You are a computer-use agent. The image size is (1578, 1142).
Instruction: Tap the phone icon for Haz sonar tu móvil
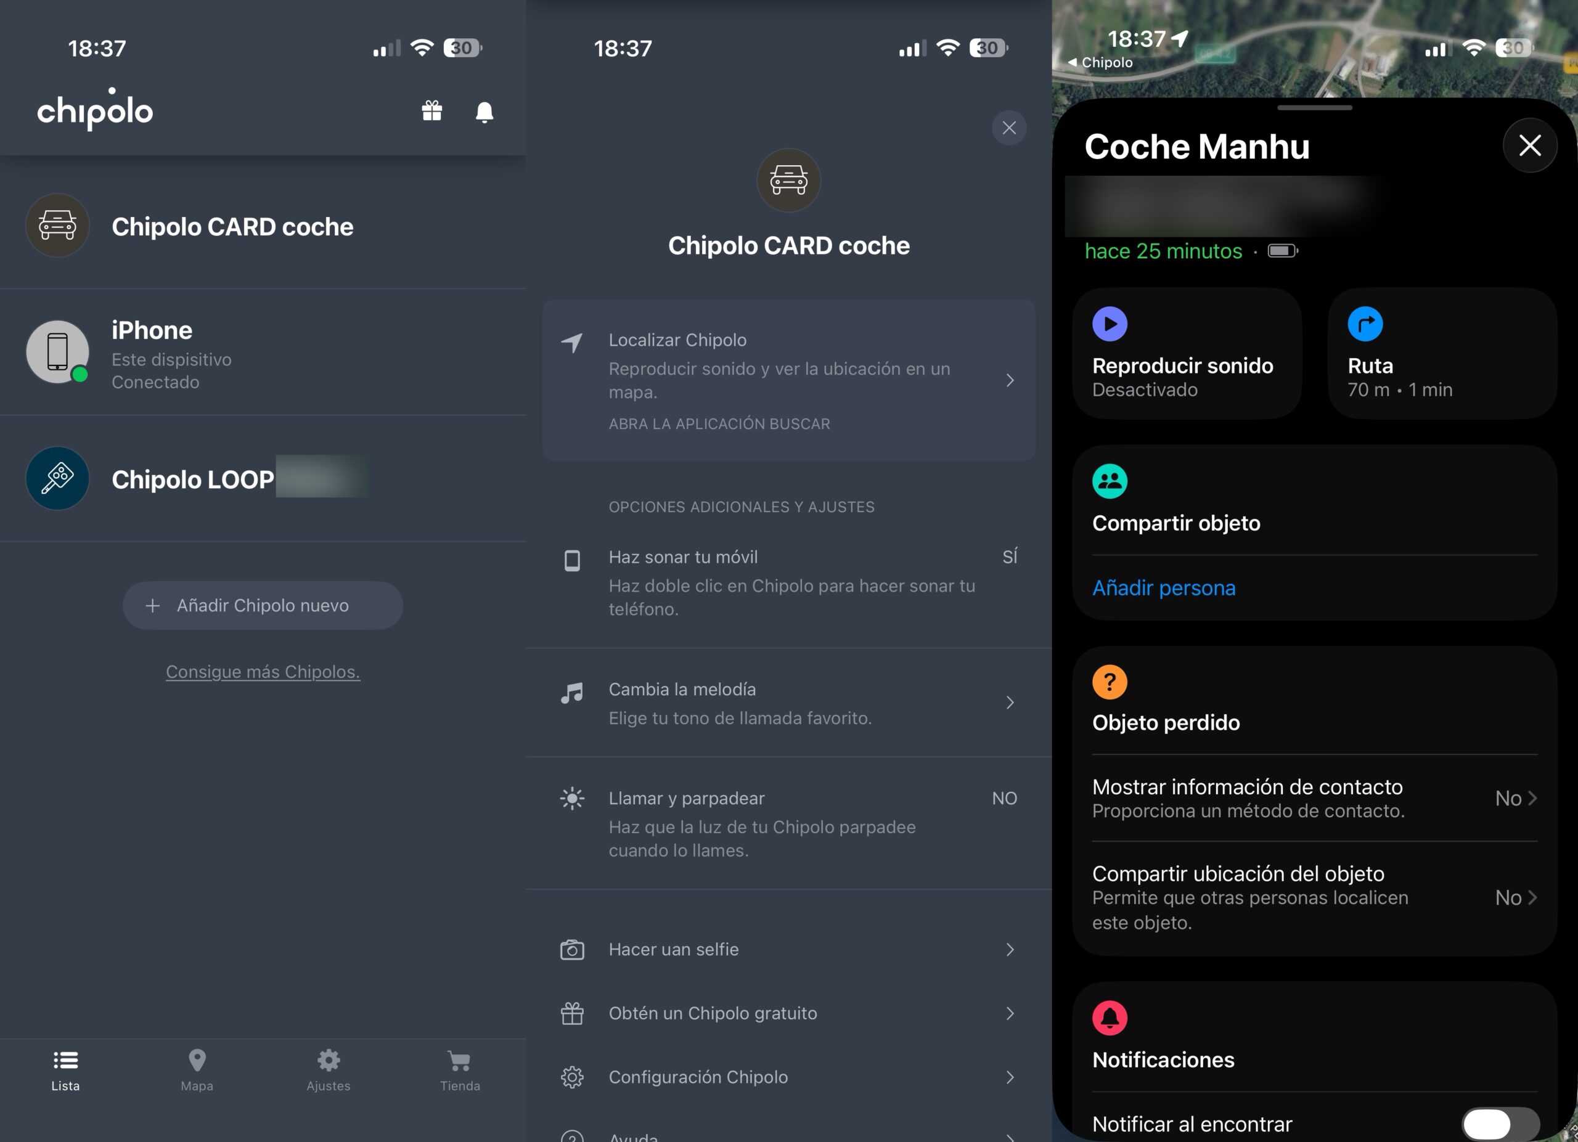572,560
